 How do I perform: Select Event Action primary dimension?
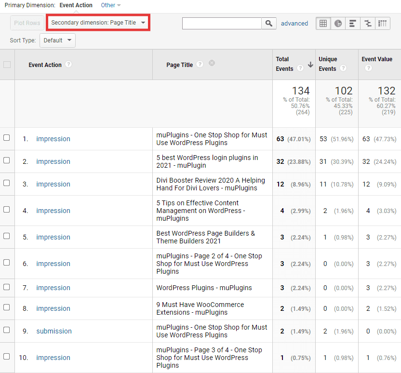point(76,5)
